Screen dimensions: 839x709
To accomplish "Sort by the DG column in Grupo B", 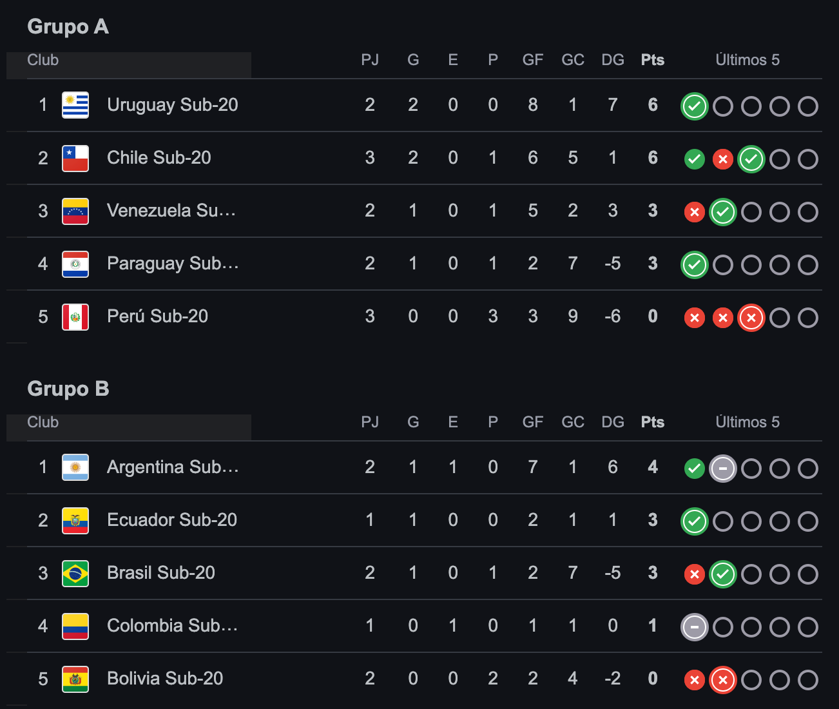I will pos(612,422).
